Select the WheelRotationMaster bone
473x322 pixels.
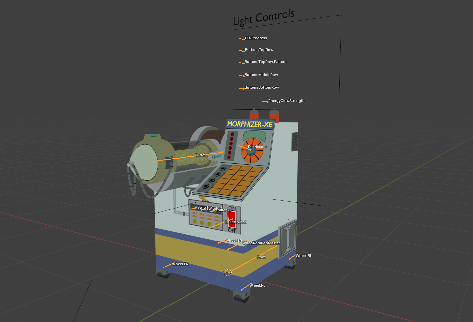[239, 244]
